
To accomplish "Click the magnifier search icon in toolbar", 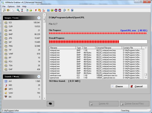I will 18,10.
